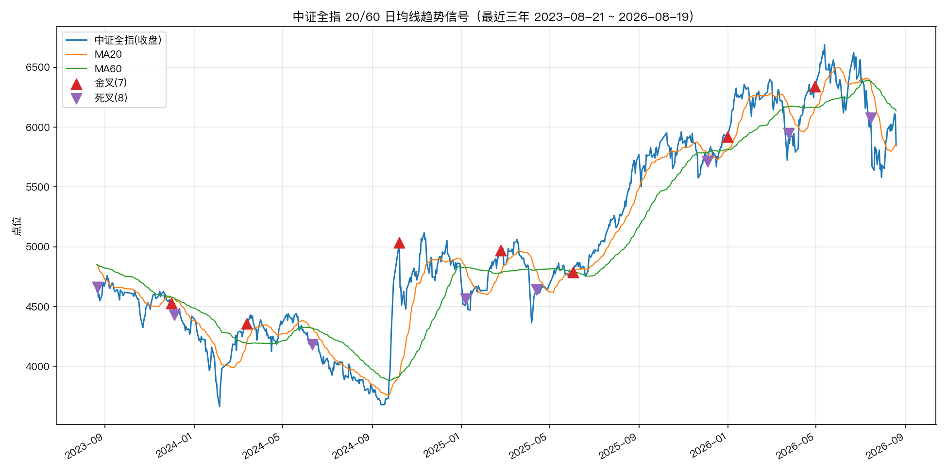
Task: Click the 5000 y-axis tick label
Action: [38, 247]
